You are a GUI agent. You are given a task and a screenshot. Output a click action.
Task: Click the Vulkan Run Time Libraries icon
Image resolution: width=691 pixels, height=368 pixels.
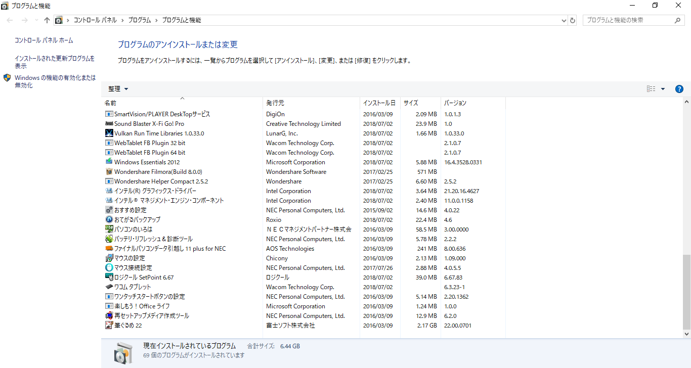[x=109, y=133]
